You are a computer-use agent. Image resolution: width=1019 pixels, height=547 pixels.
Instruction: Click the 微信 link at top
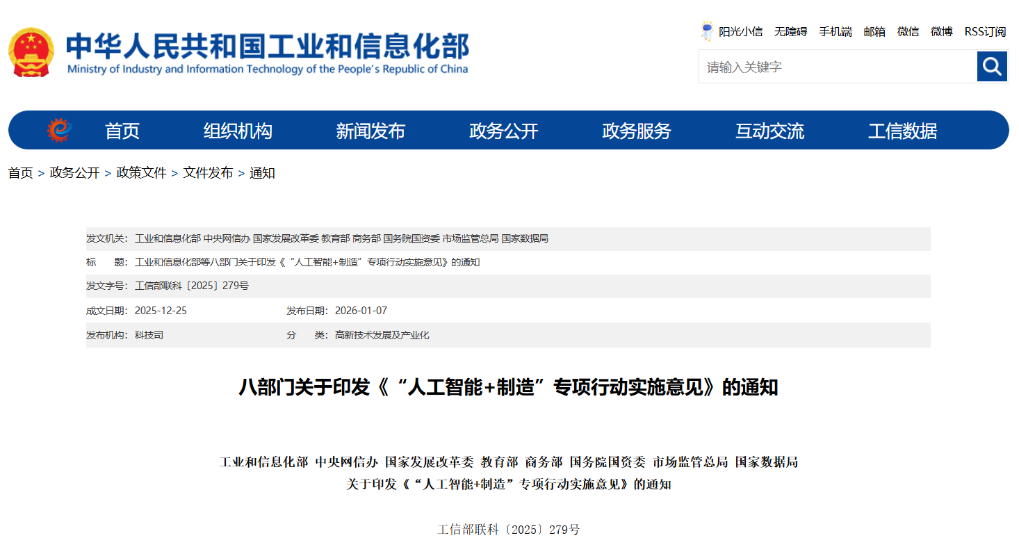tap(908, 31)
